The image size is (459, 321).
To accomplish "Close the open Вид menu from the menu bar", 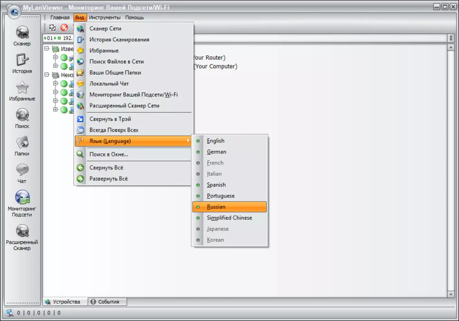I will 80,18.
